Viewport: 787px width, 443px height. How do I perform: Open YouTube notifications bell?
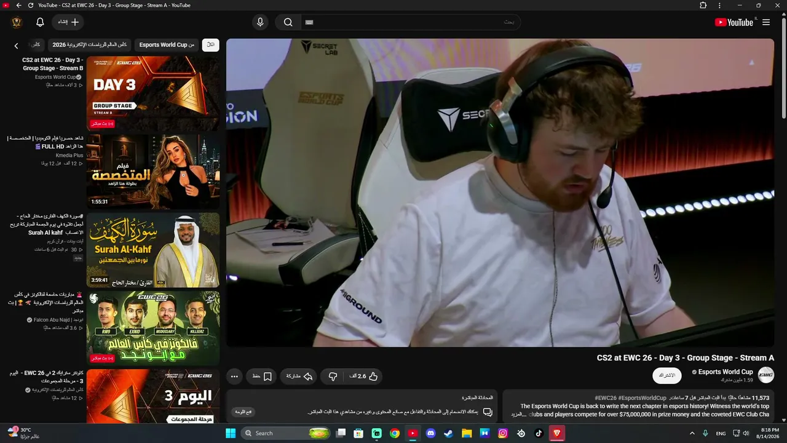pos(40,22)
